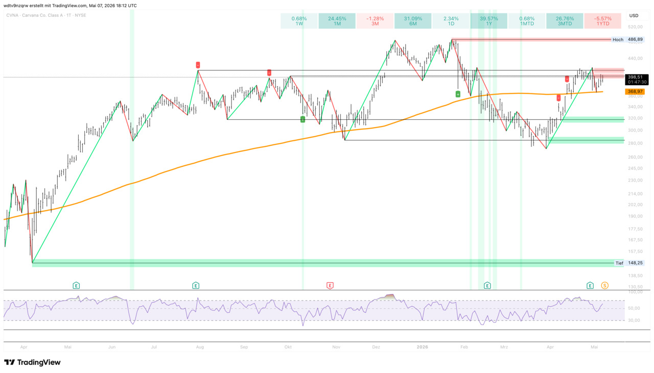Open the USD currency label
654x373 pixels.
coord(634,15)
